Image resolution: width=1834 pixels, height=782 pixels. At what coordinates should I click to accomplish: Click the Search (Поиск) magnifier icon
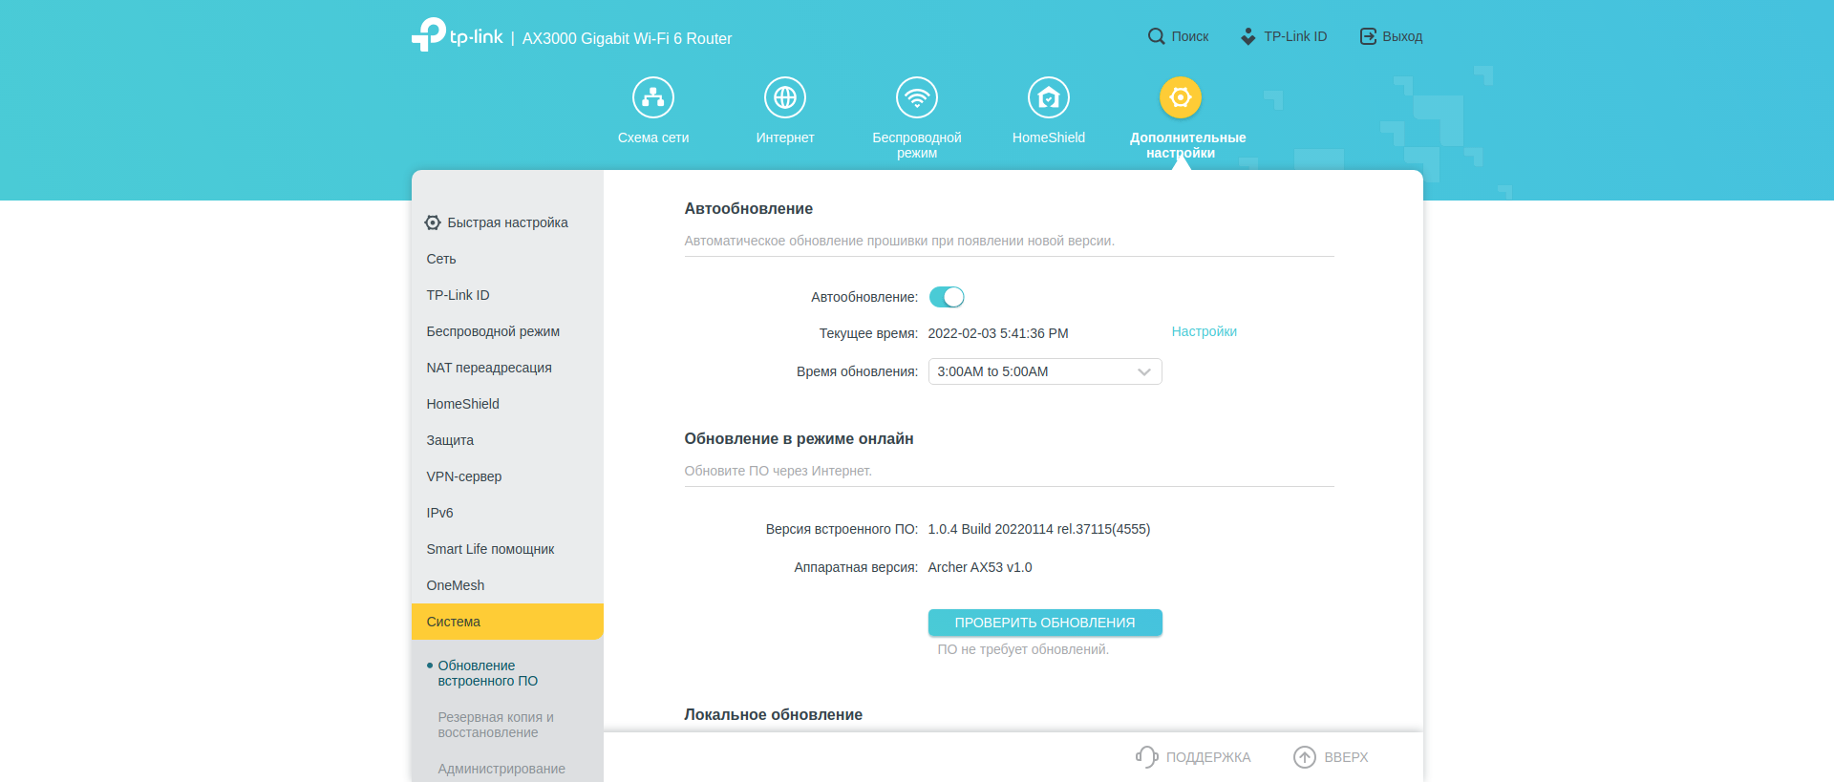tap(1156, 36)
